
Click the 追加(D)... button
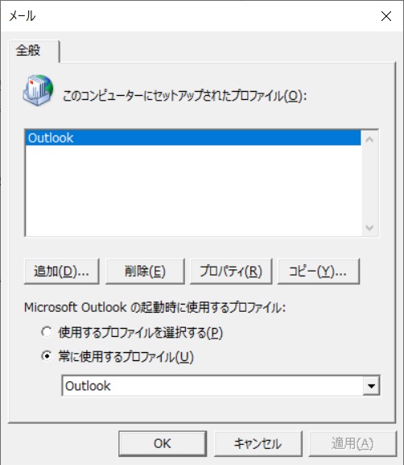pyautogui.click(x=62, y=272)
